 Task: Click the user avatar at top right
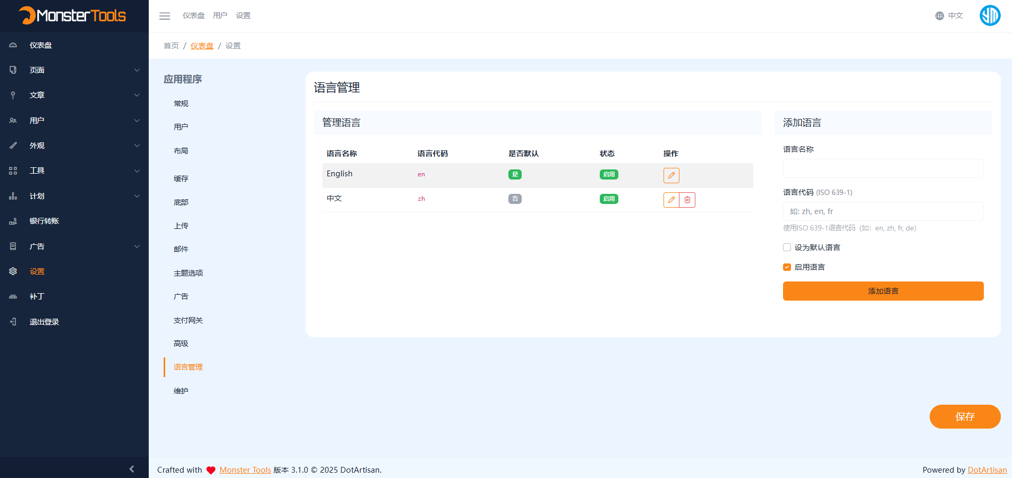pos(989,15)
